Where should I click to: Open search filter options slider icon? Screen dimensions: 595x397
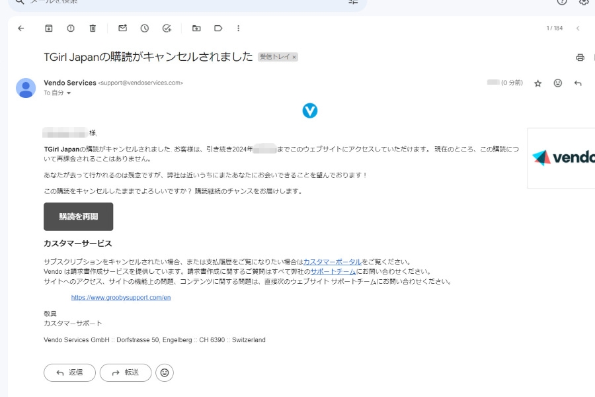click(x=353, y=1)
